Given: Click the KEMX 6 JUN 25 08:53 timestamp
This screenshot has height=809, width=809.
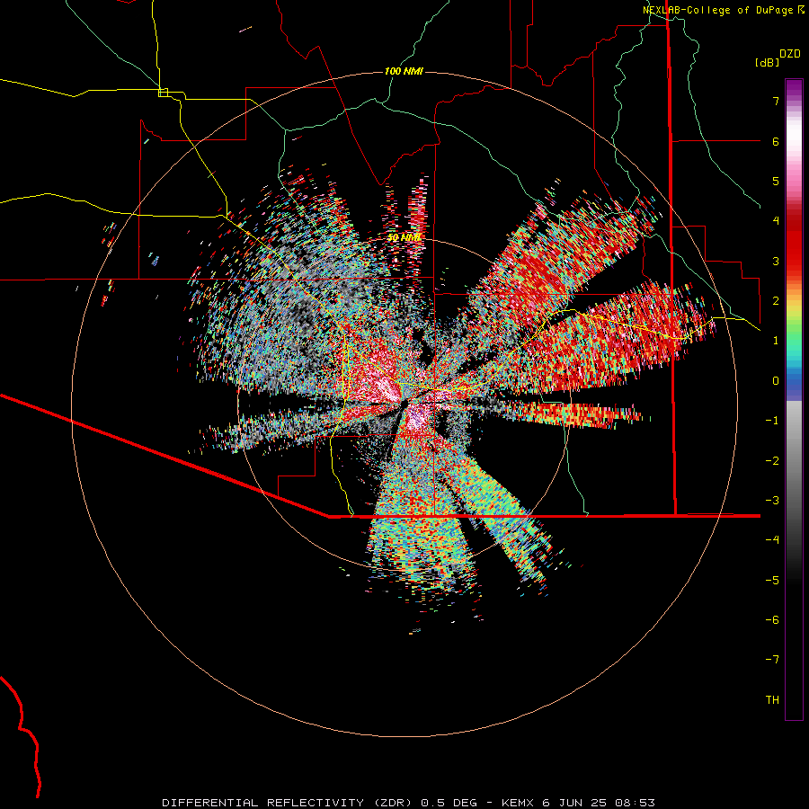Looking at the screenshot, I should pyautogui.click(x=578, y=803).
